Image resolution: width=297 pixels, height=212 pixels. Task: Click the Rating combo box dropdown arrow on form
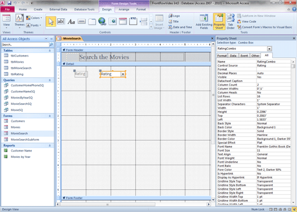coord(123,74)
